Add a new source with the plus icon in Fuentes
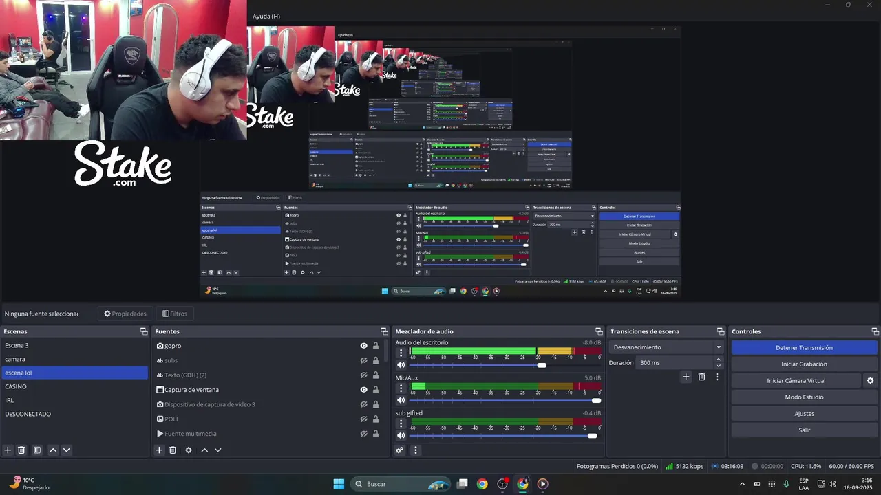The width and height of the screenshot is (881, 495). [159, 450]
